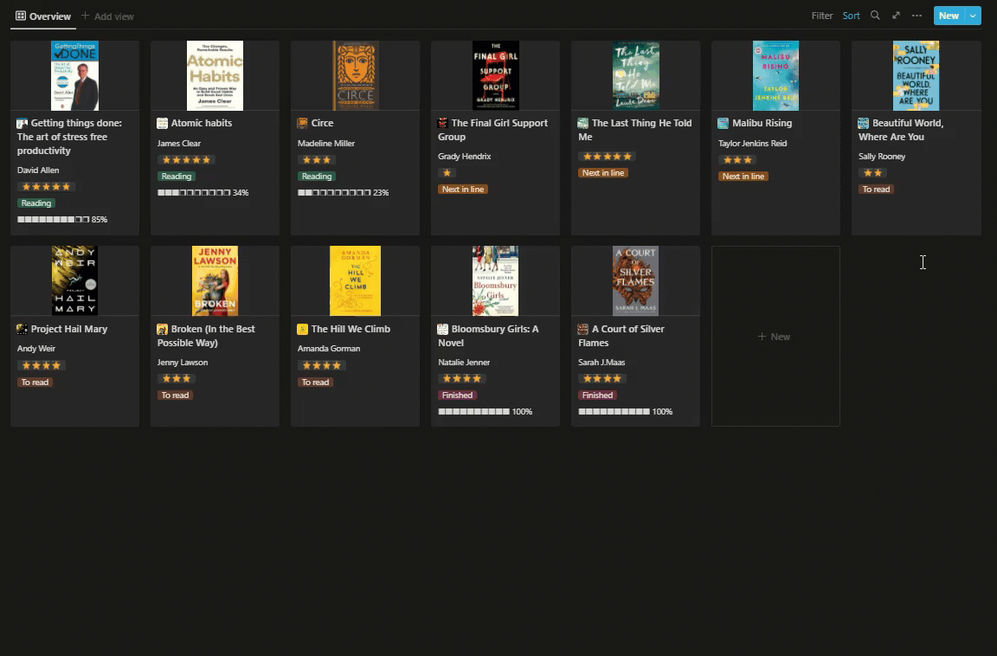
Task: Click the author name James Clear
Action: tap(178, 143)
